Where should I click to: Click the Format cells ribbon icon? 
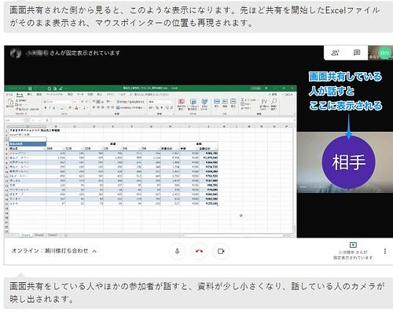(x=233, y=103)
